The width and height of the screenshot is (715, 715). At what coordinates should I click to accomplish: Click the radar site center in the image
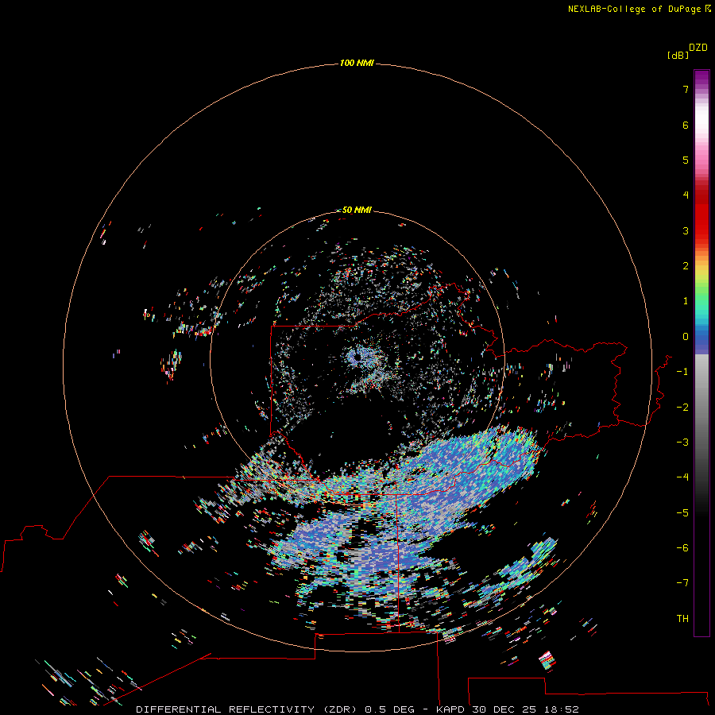[357, 358]
